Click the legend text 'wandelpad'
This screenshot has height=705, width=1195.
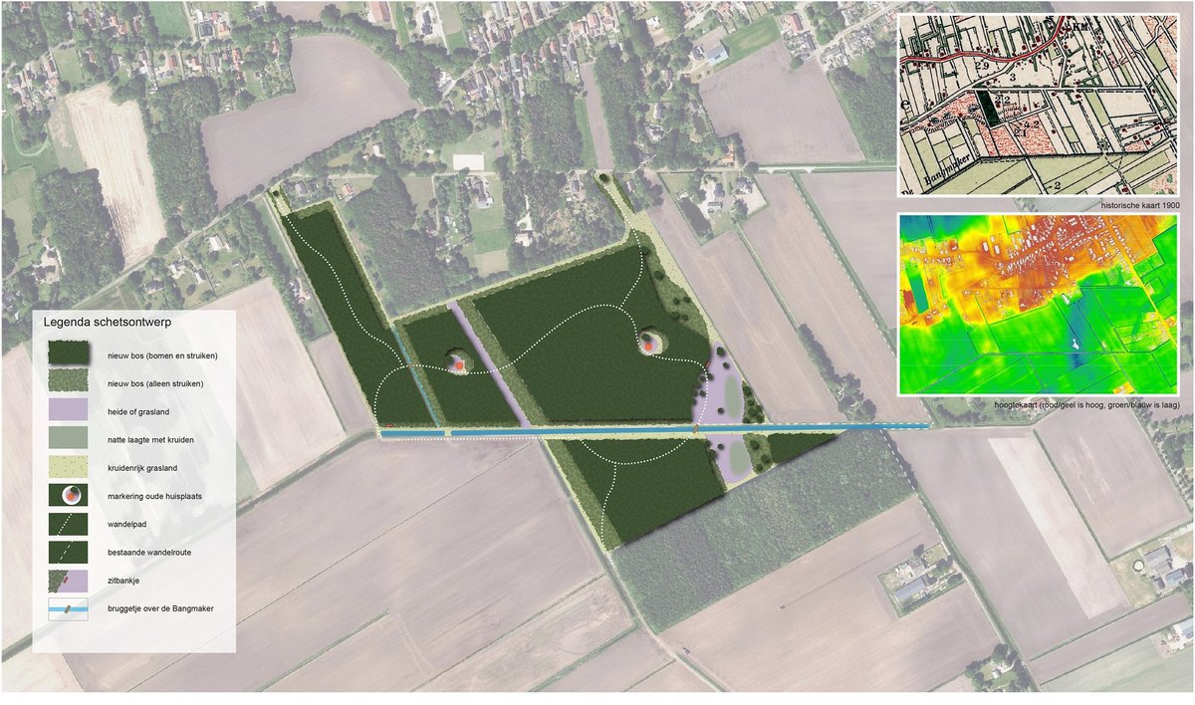pyautogui.click(x=128, y=525)
